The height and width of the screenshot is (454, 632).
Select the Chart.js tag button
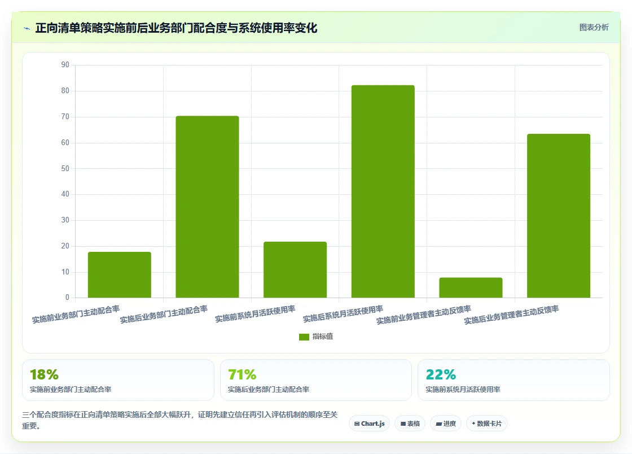369,424
